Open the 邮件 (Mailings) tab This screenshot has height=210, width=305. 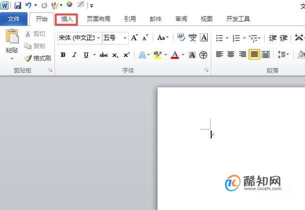(x=156, y=19)
